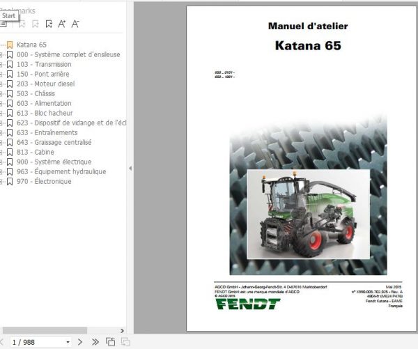The width and height of the screenshot is (418, 349).
Task: Click the "Manuel d'atelier" heading
Action: (308, 26)
